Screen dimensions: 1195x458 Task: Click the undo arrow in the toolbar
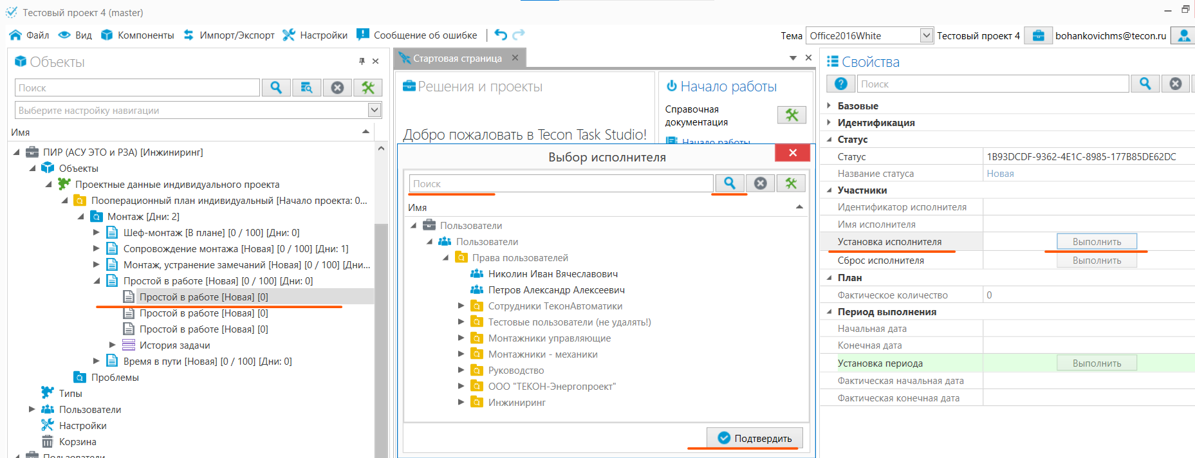501,35
